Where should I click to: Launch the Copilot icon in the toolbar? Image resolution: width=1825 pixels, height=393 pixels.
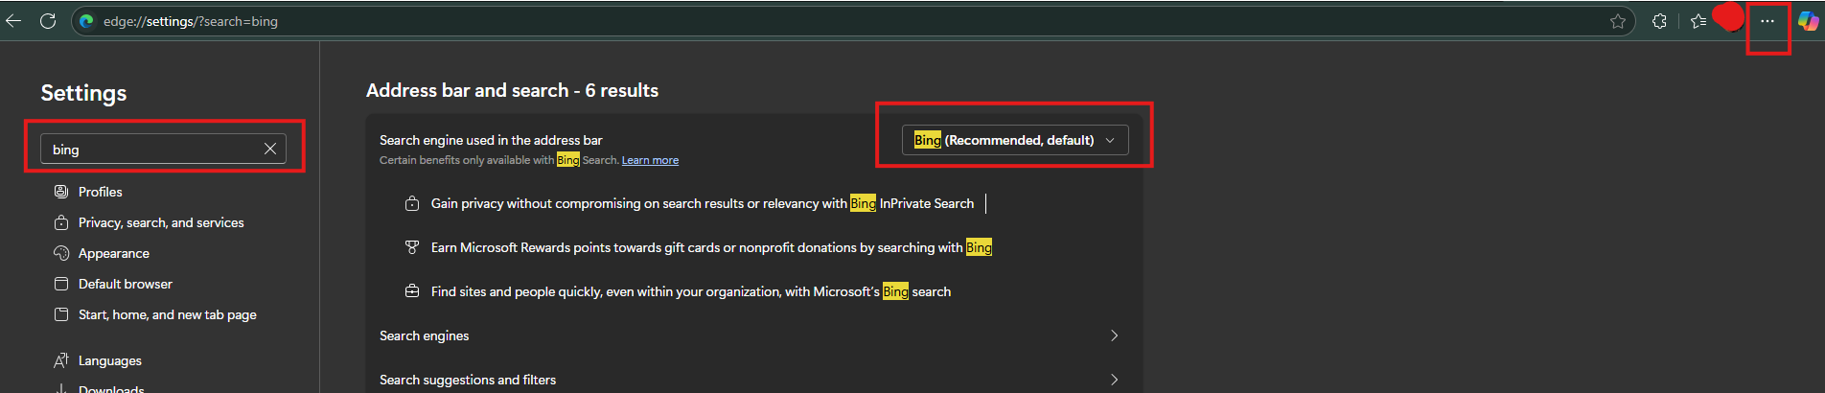[1808, 21]
